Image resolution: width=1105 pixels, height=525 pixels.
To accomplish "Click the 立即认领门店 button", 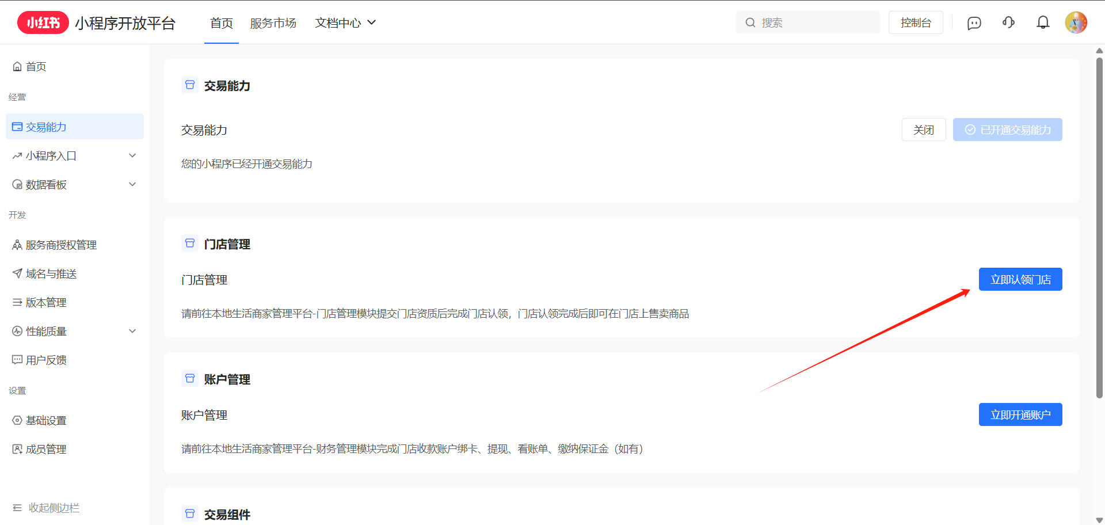I will (1020, 280).
